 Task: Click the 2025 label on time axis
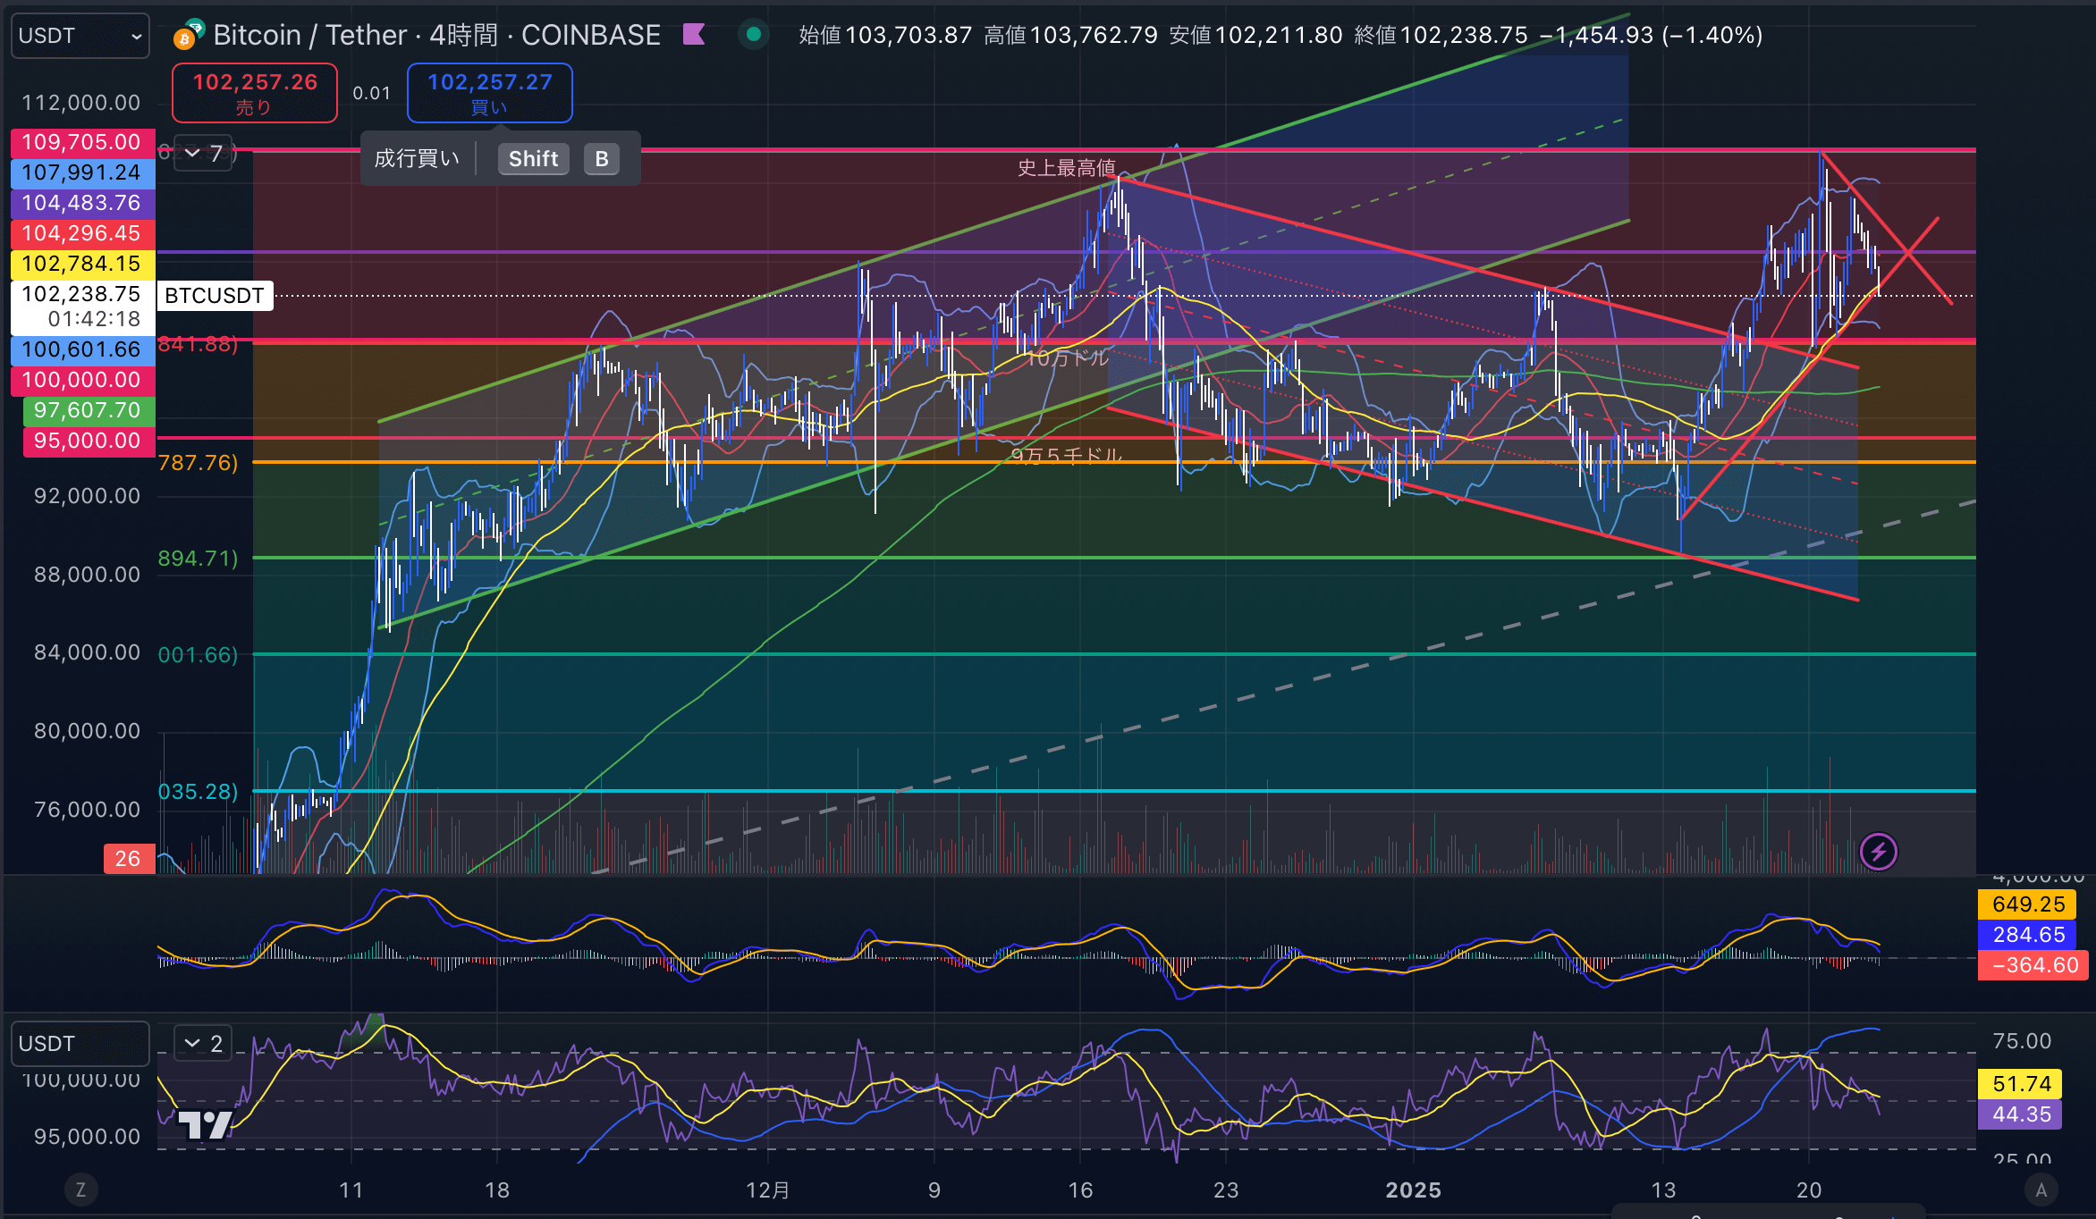pos(1413,1190)
